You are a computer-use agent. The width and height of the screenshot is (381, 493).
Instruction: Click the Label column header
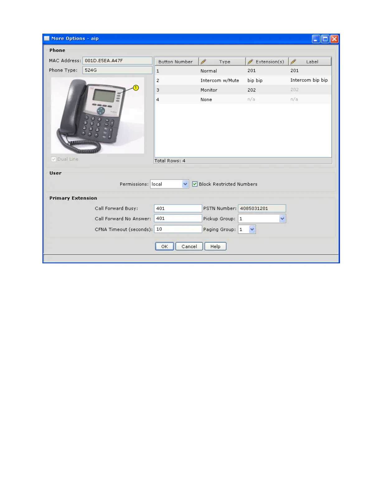pyautogui.click(x=310, y=62)
